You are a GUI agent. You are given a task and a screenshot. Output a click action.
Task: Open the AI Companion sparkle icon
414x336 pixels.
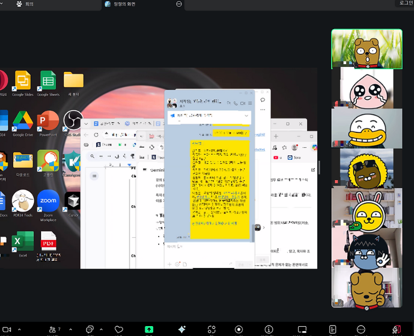tap(182, 329)
